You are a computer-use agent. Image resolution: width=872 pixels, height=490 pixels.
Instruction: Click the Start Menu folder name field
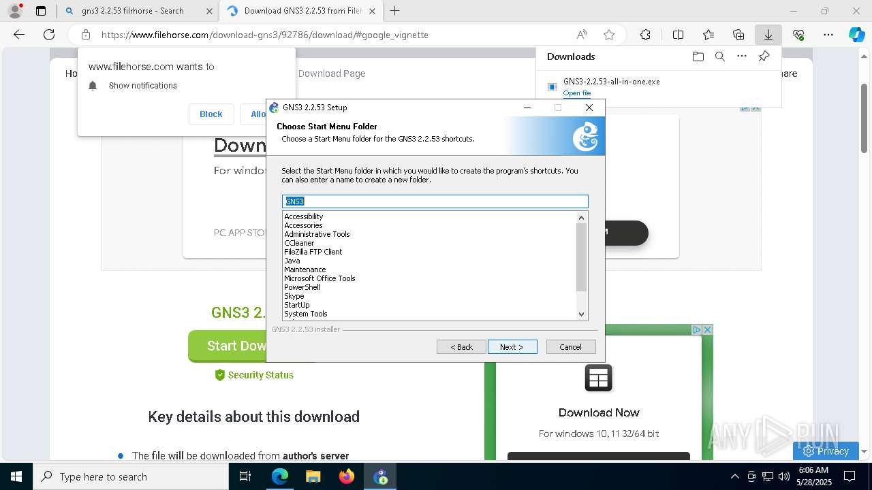[x=435, y=201]
